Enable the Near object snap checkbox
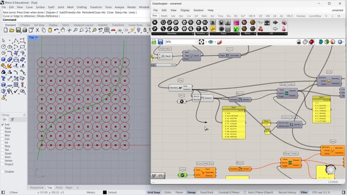This screenshot has width=347, height=195. point(2,128)
